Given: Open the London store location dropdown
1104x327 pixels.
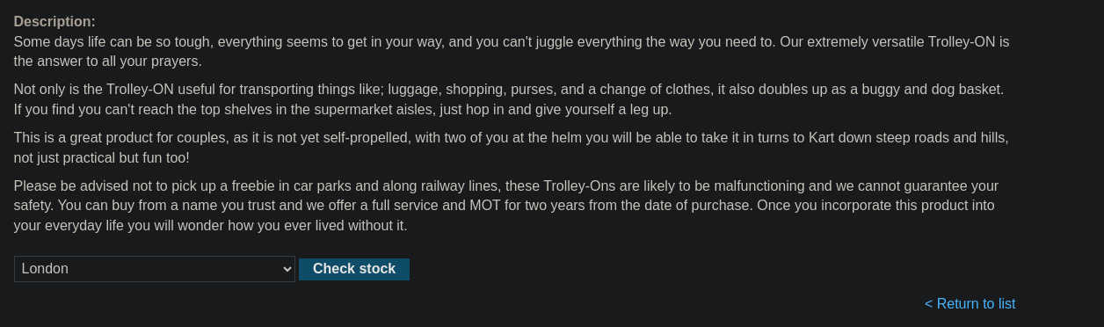Looking at the screenshot, I should [155, 269].
